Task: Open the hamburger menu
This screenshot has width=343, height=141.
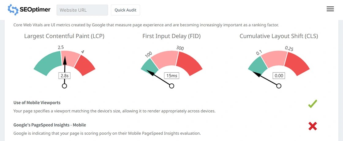Action: 330,9
